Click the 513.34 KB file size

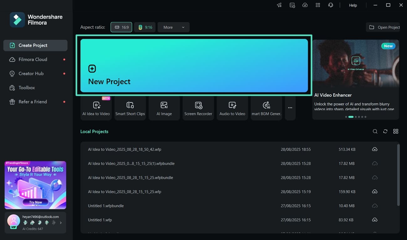tap(347, 149)
